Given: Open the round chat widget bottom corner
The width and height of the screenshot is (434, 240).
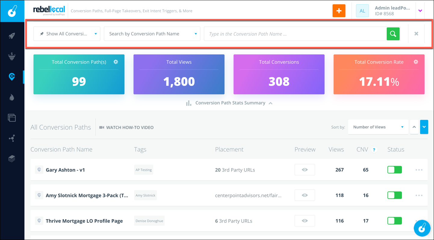Looking at the screenshot, I should (x=422, y=228).
